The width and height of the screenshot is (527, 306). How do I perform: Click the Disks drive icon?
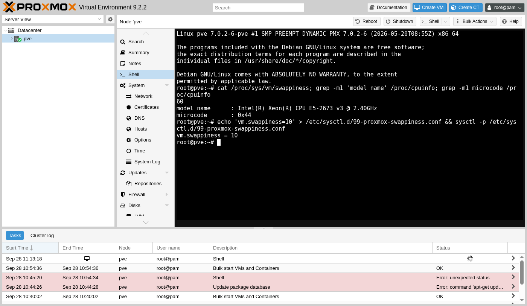point(123,206)
